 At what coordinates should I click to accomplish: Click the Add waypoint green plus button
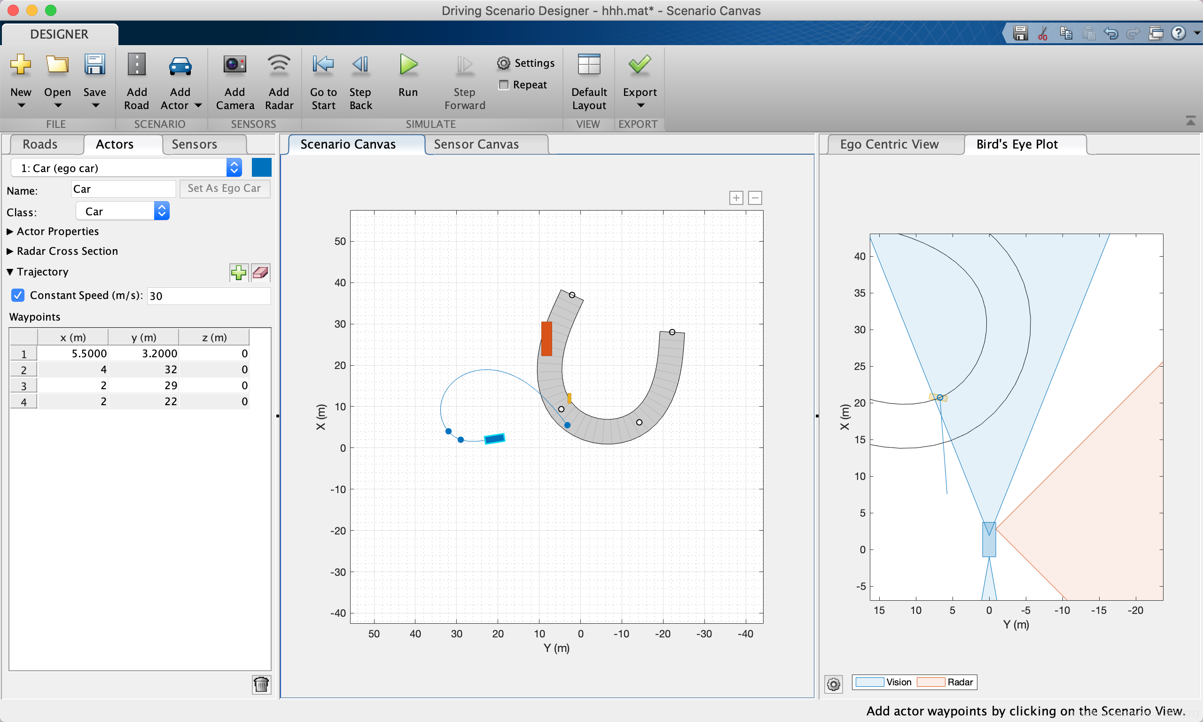click(239, 272)
